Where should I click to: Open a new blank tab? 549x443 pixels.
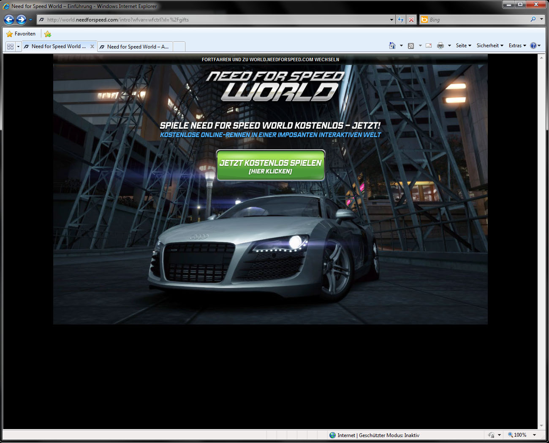[x=179, y=47]
